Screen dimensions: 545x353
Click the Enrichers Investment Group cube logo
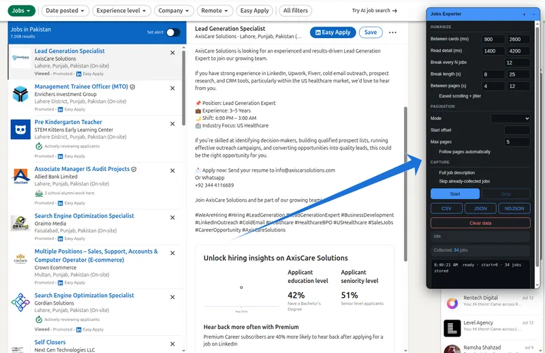tap(20, 93)
